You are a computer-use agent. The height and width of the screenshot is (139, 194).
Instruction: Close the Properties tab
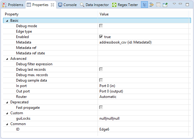pos(52,5)
